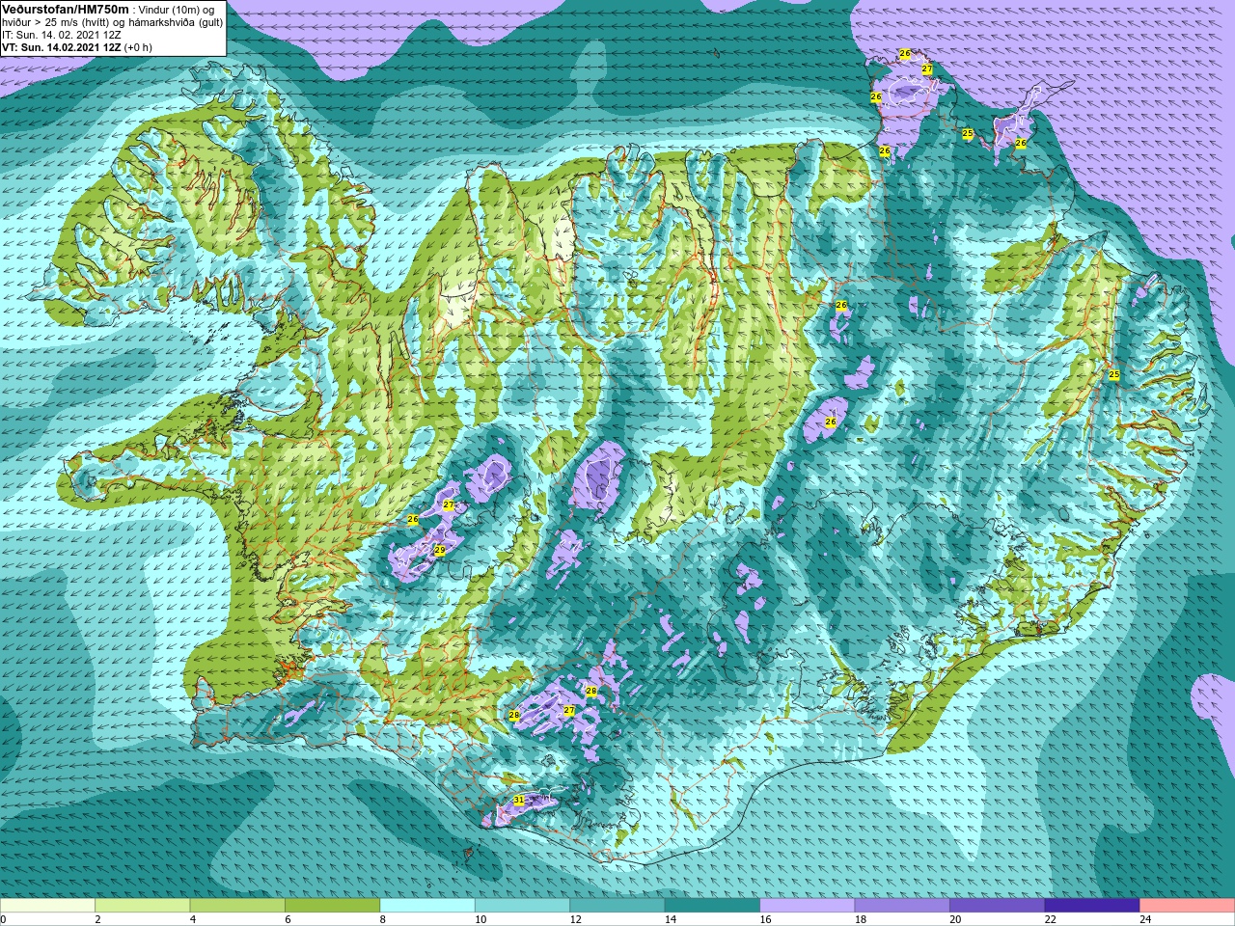The image size is (1235, 926).
Task: Click the yellow gust marker labeled 29
Action: (x=440, y=550)
